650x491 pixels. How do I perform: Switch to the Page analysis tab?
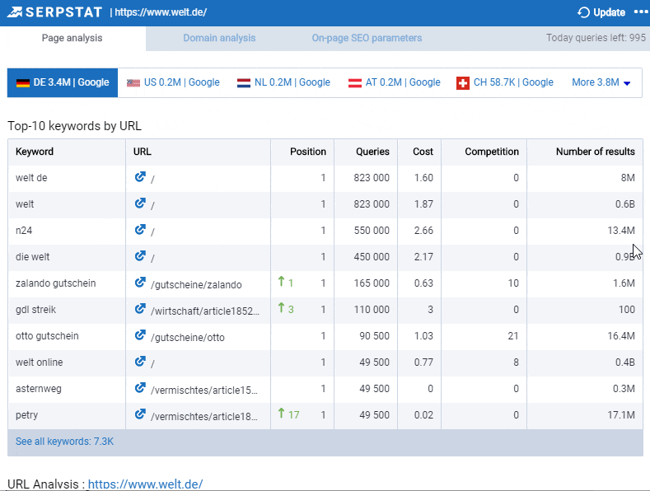[72, 38]
